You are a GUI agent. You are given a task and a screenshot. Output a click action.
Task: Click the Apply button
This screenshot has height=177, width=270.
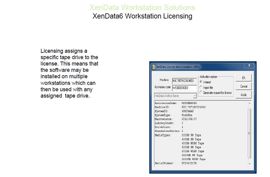pyautogui.click(x=244, y=95)
